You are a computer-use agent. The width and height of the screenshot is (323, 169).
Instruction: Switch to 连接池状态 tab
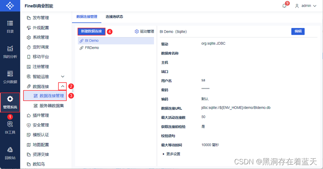click(x=114, y=17)
